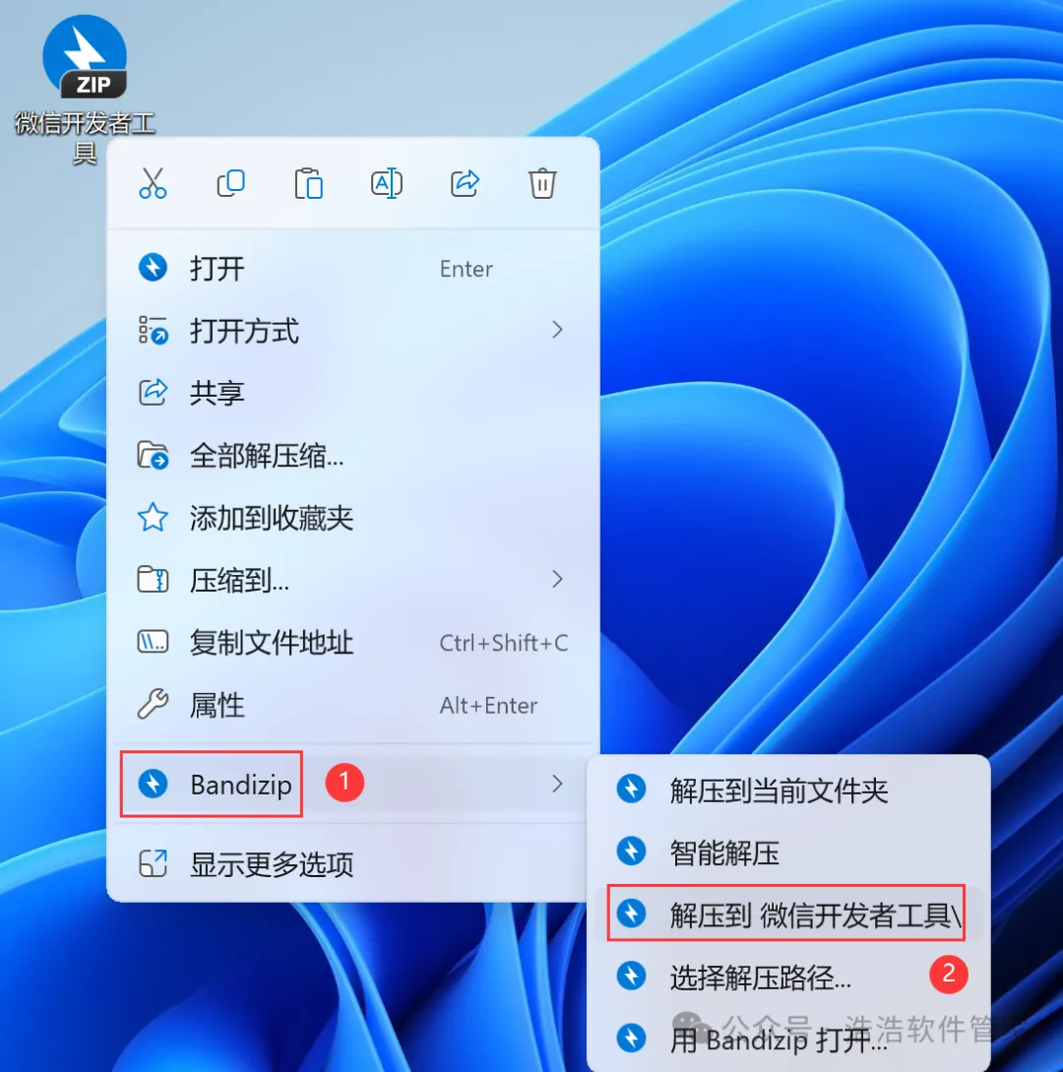Click the list icon beside 打开方式

click(153, 330)
